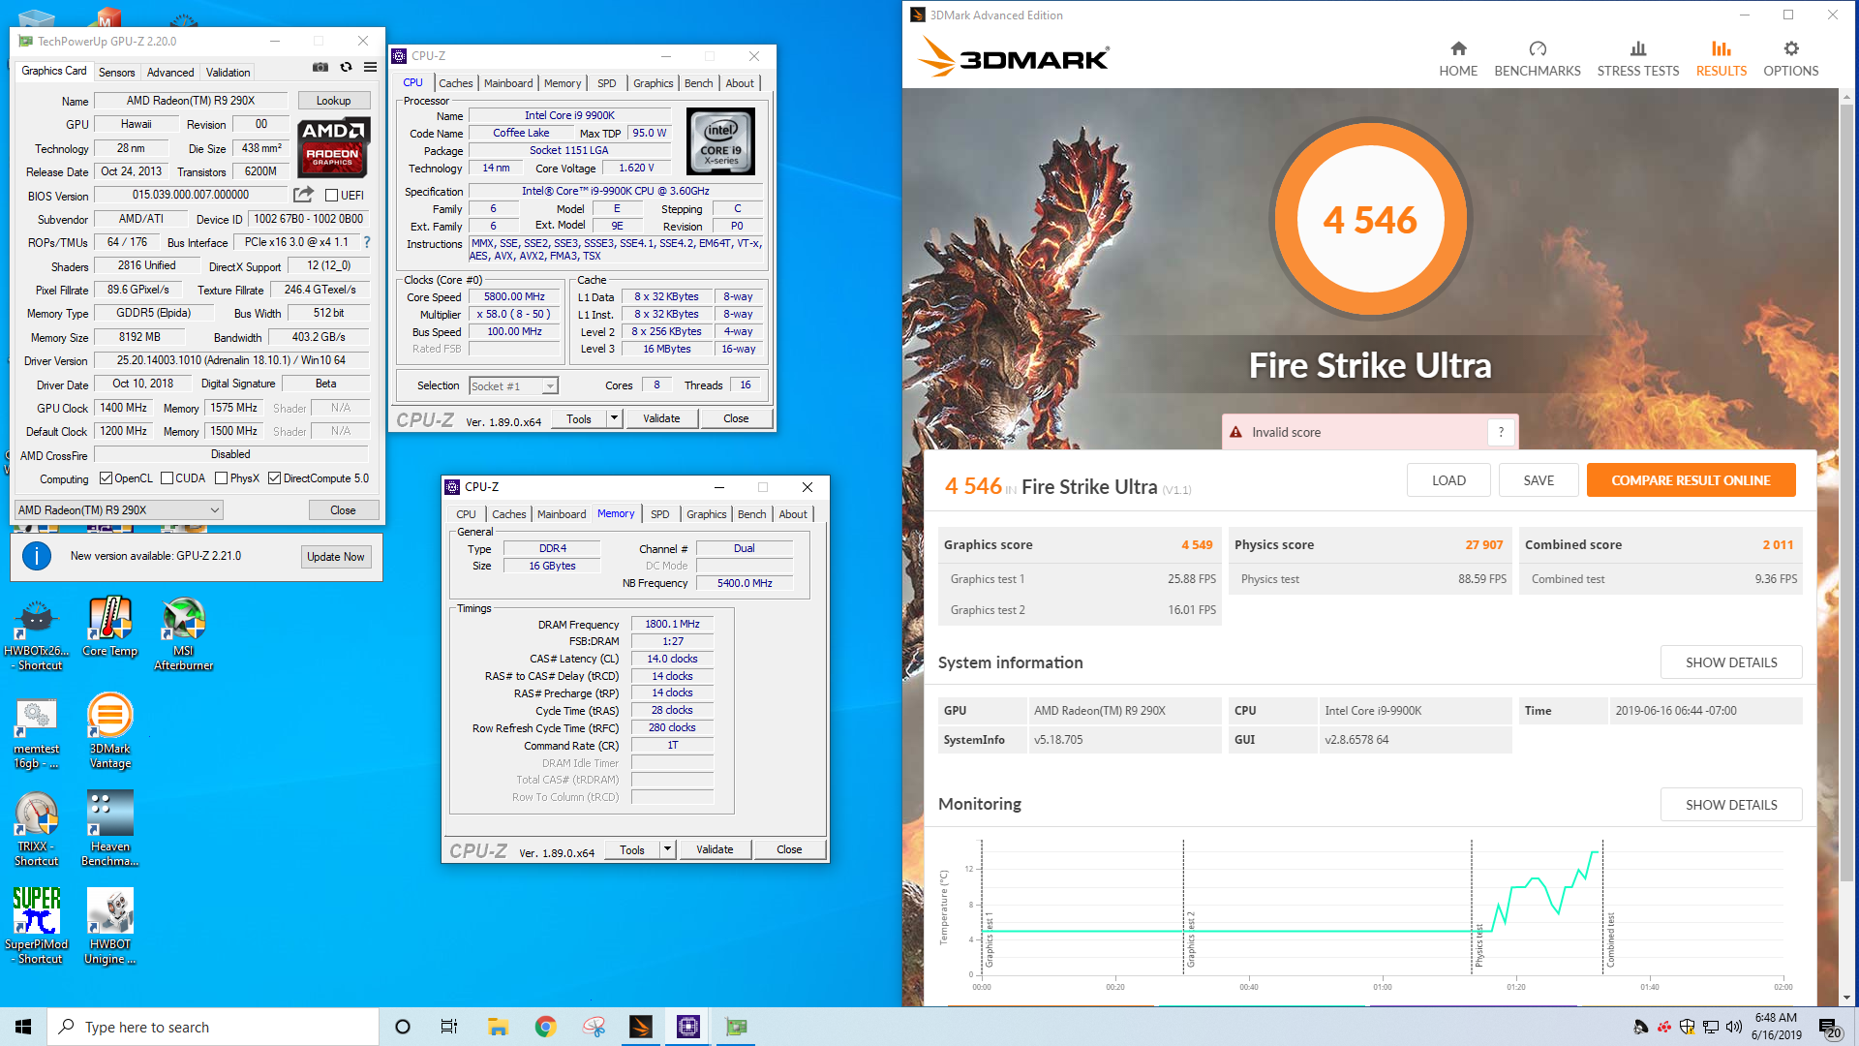
Task: Toggle the UEFI checkbox in GPU-Z
Action: pos(331,196)
